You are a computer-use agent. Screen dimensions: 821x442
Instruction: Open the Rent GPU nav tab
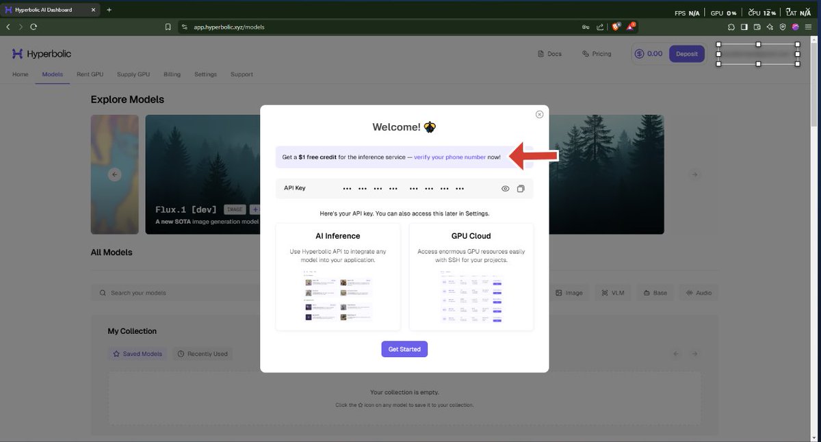(90, 75)
